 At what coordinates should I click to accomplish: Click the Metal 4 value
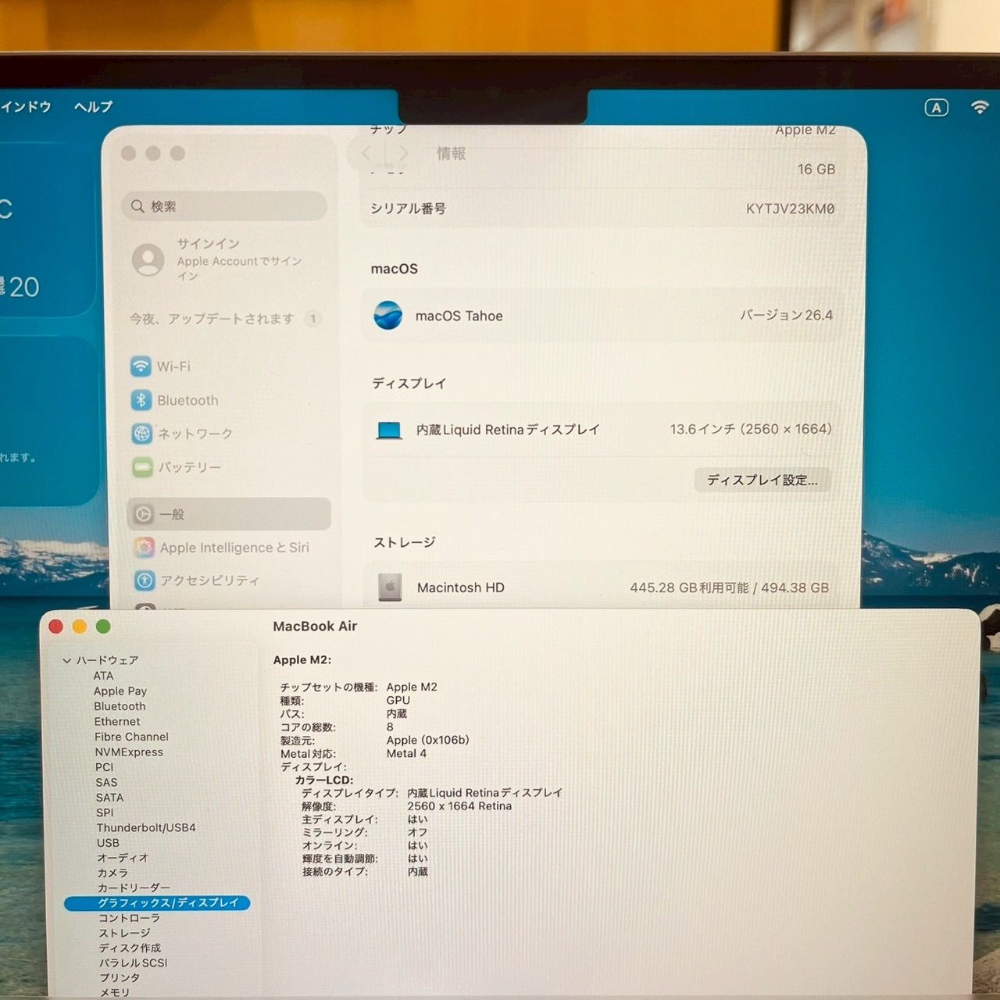(406, 754)
